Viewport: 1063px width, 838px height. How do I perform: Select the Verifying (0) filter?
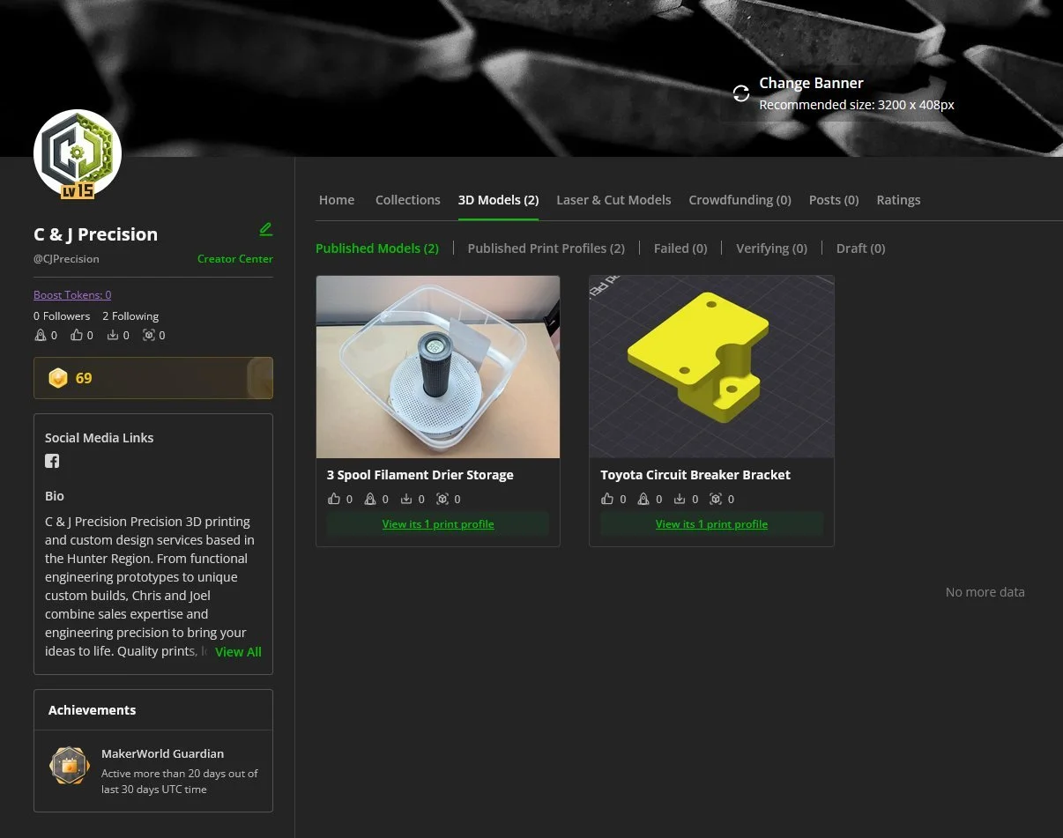pyautogui.click(x=771, y=248)
